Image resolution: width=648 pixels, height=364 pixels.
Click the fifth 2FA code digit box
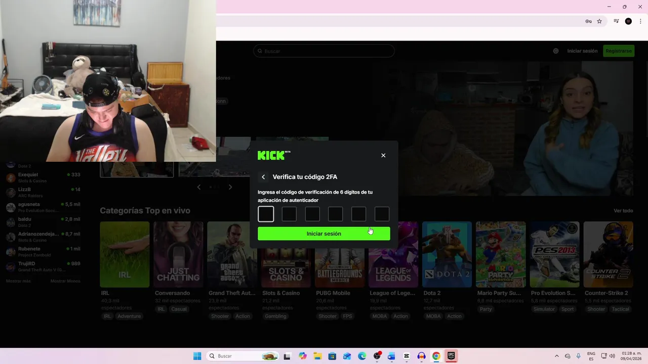(x=358, y=214)
